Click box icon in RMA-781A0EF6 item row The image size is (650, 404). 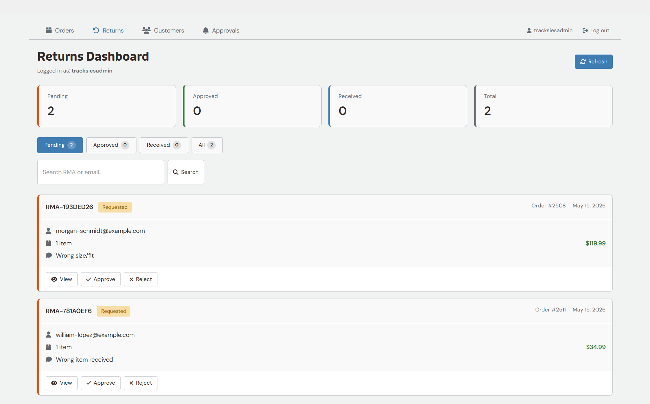(48, 347)
